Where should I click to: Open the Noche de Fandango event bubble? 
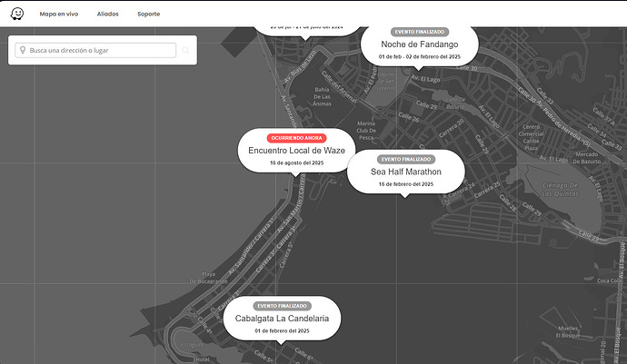[419, 44]
